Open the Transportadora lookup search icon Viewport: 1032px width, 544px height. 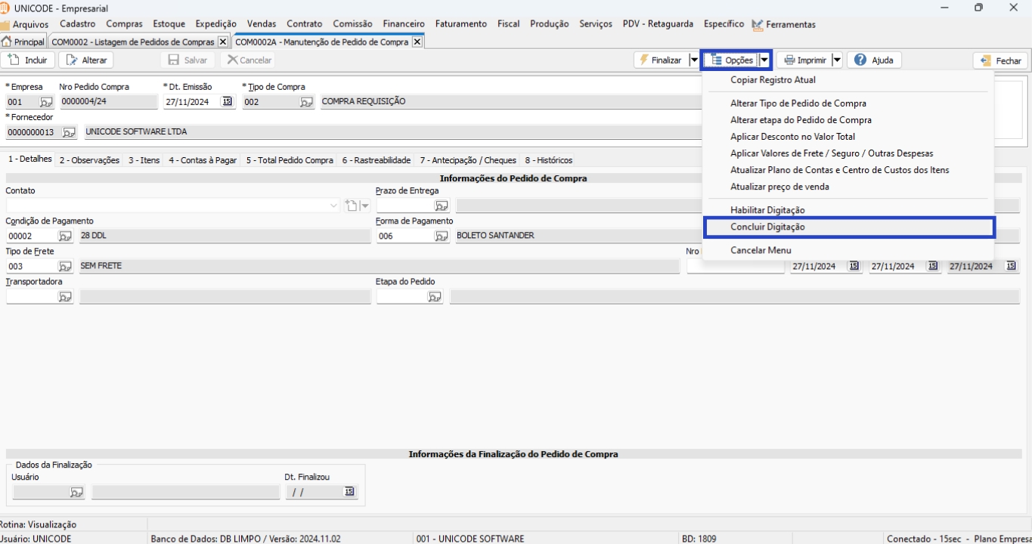65,297
